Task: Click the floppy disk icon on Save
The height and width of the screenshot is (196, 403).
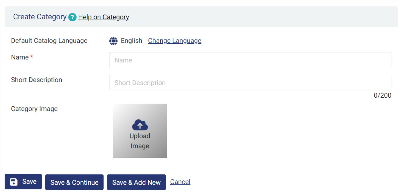Action: coord(14,182)
